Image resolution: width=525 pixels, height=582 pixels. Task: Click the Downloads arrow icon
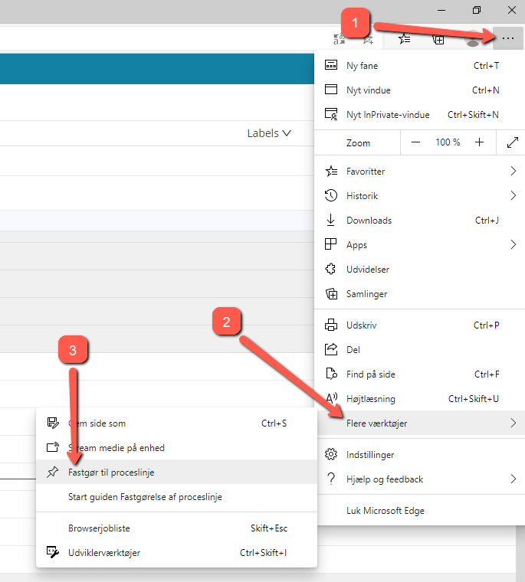[330, 220]
